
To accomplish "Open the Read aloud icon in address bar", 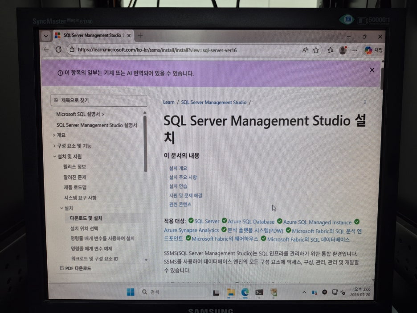I will tap(305, 50).
